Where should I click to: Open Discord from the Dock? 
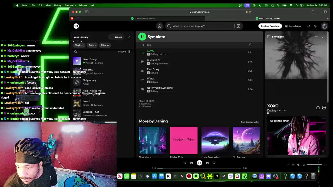[x=268, y=176]
